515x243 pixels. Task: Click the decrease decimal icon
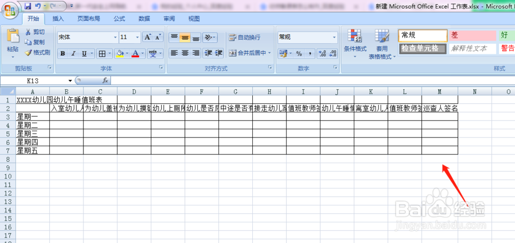[333, 54]
